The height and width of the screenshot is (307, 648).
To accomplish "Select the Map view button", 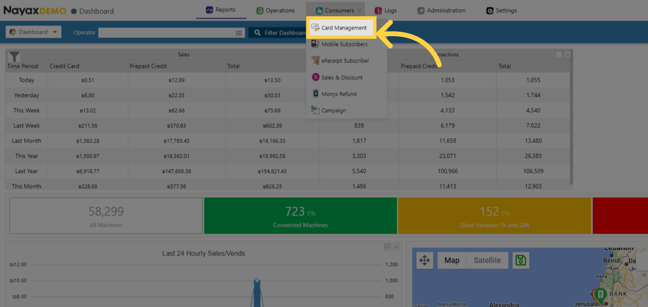I will [x=452, y=260].
